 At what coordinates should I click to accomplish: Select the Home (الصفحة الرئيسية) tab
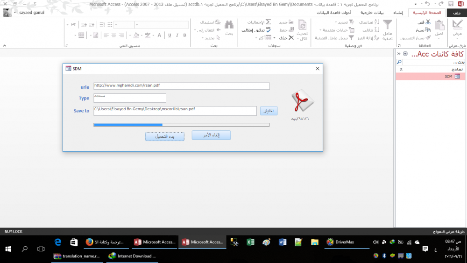coord(427,13)
